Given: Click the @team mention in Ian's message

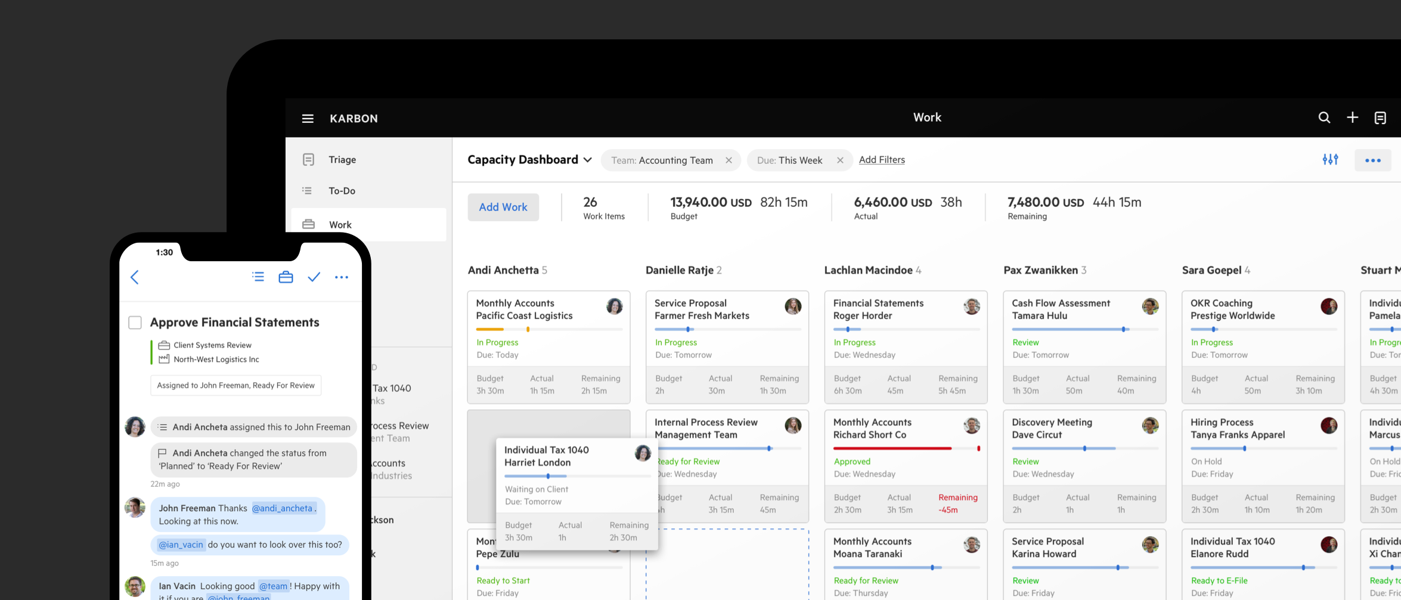Looking at the screenshot, I should [274, 586].
